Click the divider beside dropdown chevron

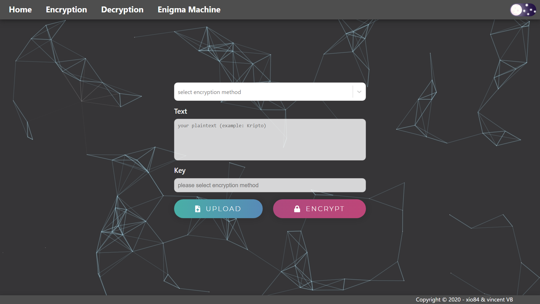353,92
